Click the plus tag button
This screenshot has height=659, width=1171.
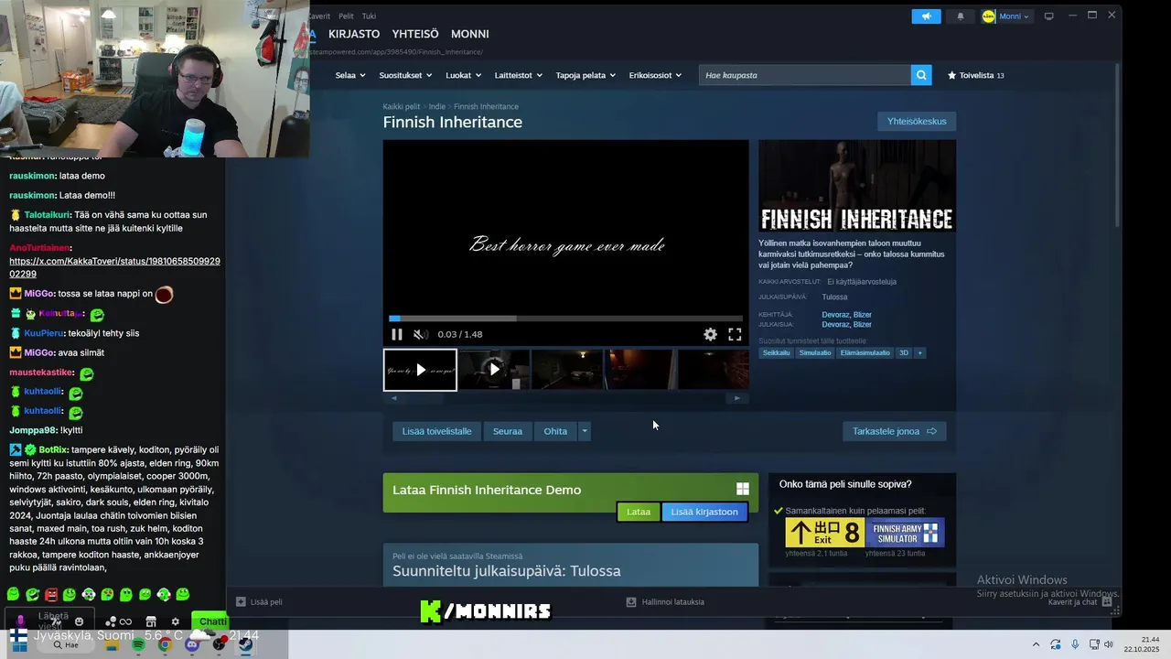(920, 352)
